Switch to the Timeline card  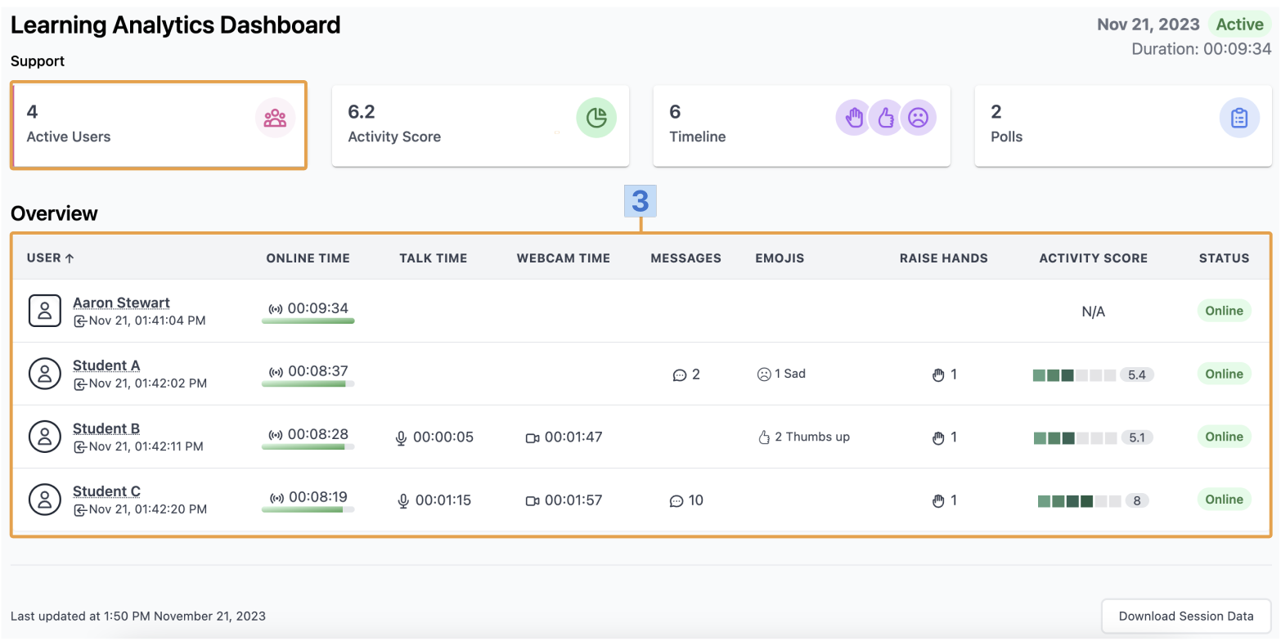(x=802, y=126)
